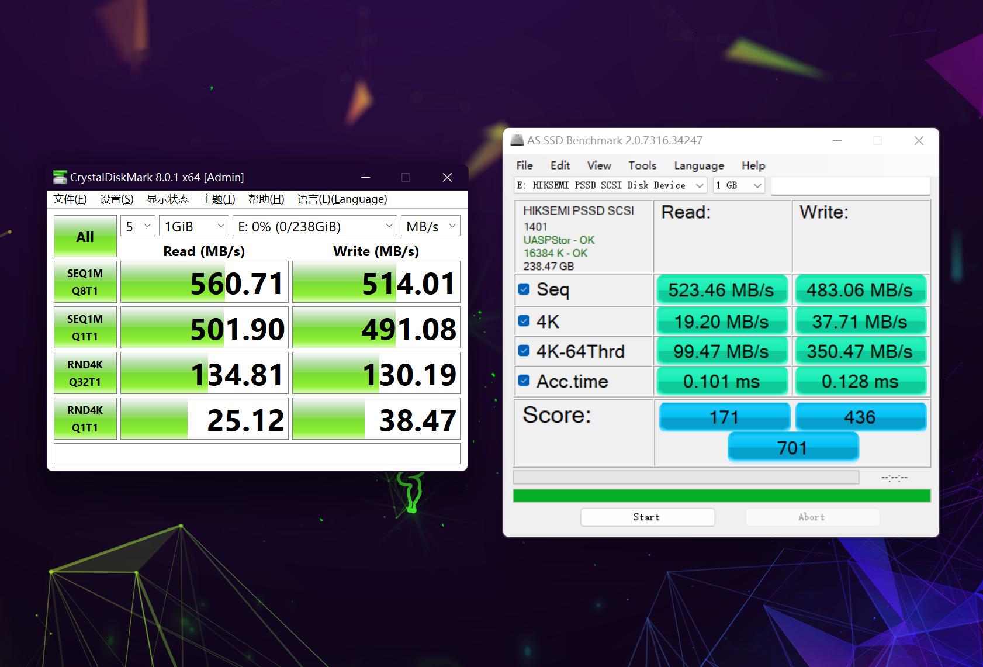
Task: Open the Tools menu in AS SSD
Action: click(x=642, y=165)
